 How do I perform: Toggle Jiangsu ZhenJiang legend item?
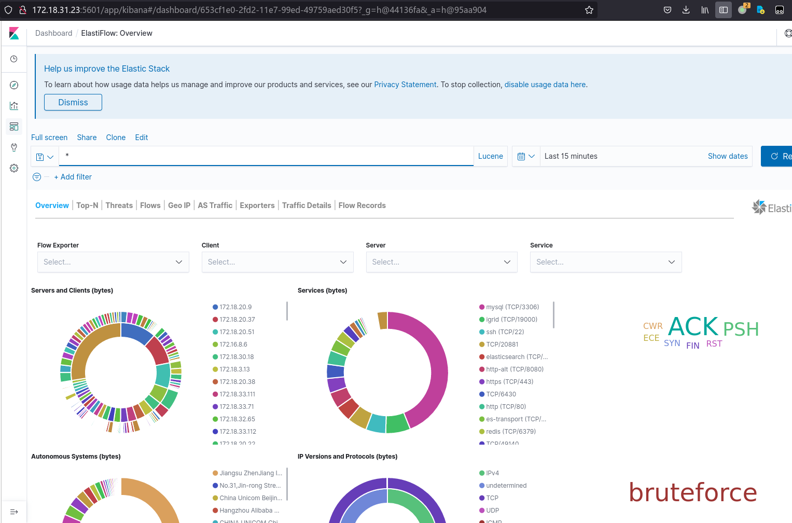[247, 473]
